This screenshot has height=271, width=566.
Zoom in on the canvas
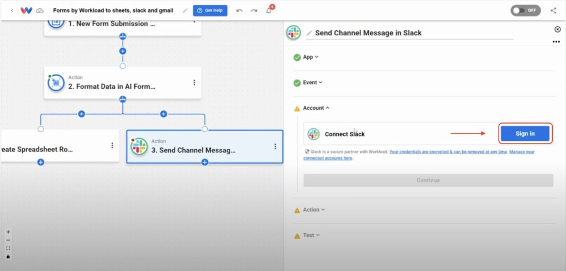point(8,232)
